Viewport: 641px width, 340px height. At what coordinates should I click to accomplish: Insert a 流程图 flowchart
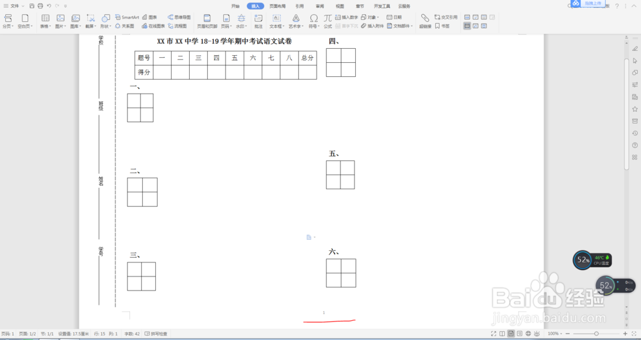(178, 26)
